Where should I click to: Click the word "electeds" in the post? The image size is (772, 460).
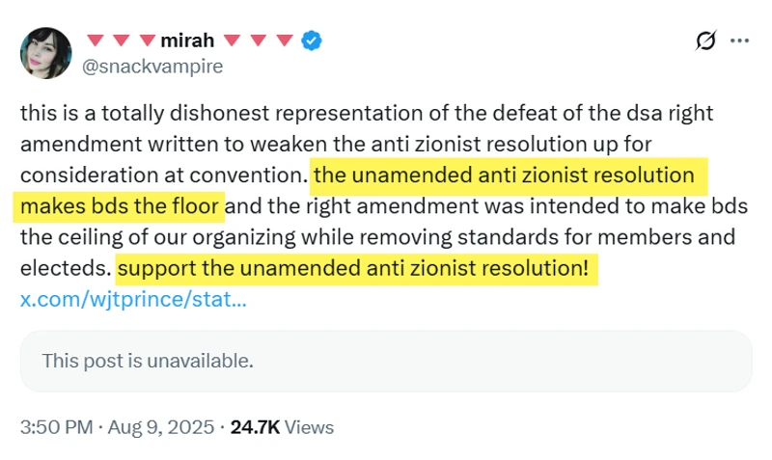(x=59, y=267)
